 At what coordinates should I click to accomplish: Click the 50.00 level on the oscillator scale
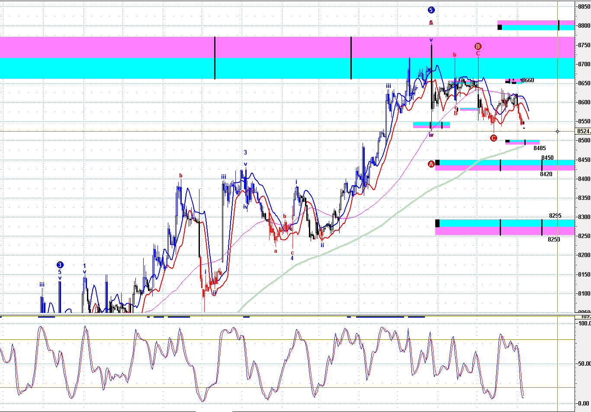585,364
